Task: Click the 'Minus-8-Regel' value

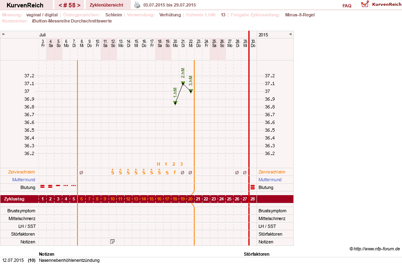Action: [x=300, y=15]
